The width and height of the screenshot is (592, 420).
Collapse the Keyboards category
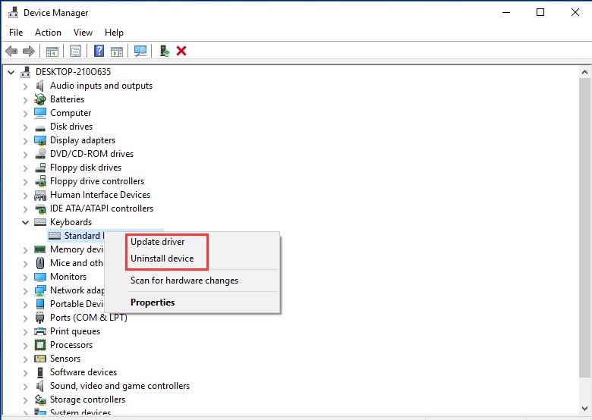[25, 222]
